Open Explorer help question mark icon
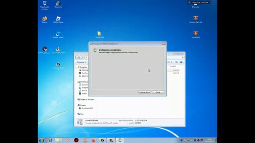Screen dimensions: 255x143 pyautogui.click(x=181, y=62)
